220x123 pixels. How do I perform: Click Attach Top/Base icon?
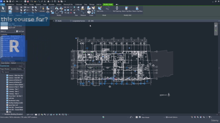(126, 8)
